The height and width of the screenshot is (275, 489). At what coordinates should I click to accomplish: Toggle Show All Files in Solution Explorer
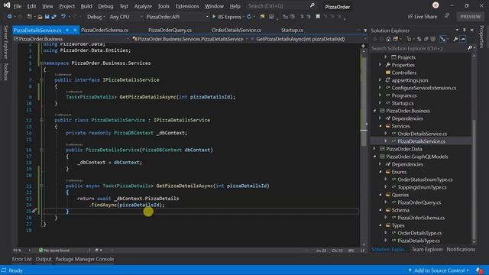(433, 39)
